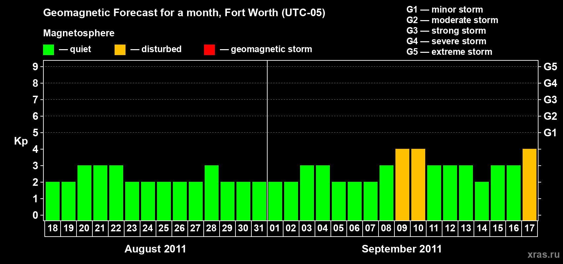563x264 pixels.
Task: Click the Kp value 9 axis label
Action: (35, 67)
